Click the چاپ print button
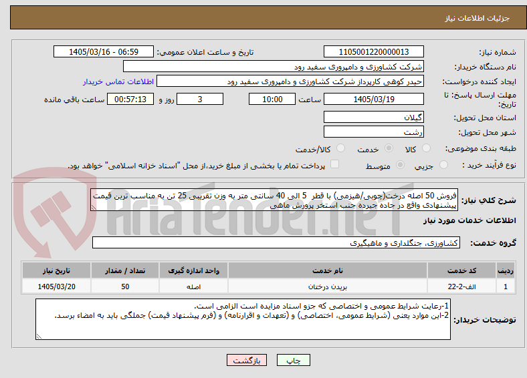 [294, 360]
